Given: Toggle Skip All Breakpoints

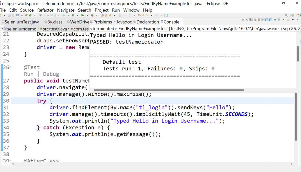Looking at the screenshot, I should click(22, 15).
